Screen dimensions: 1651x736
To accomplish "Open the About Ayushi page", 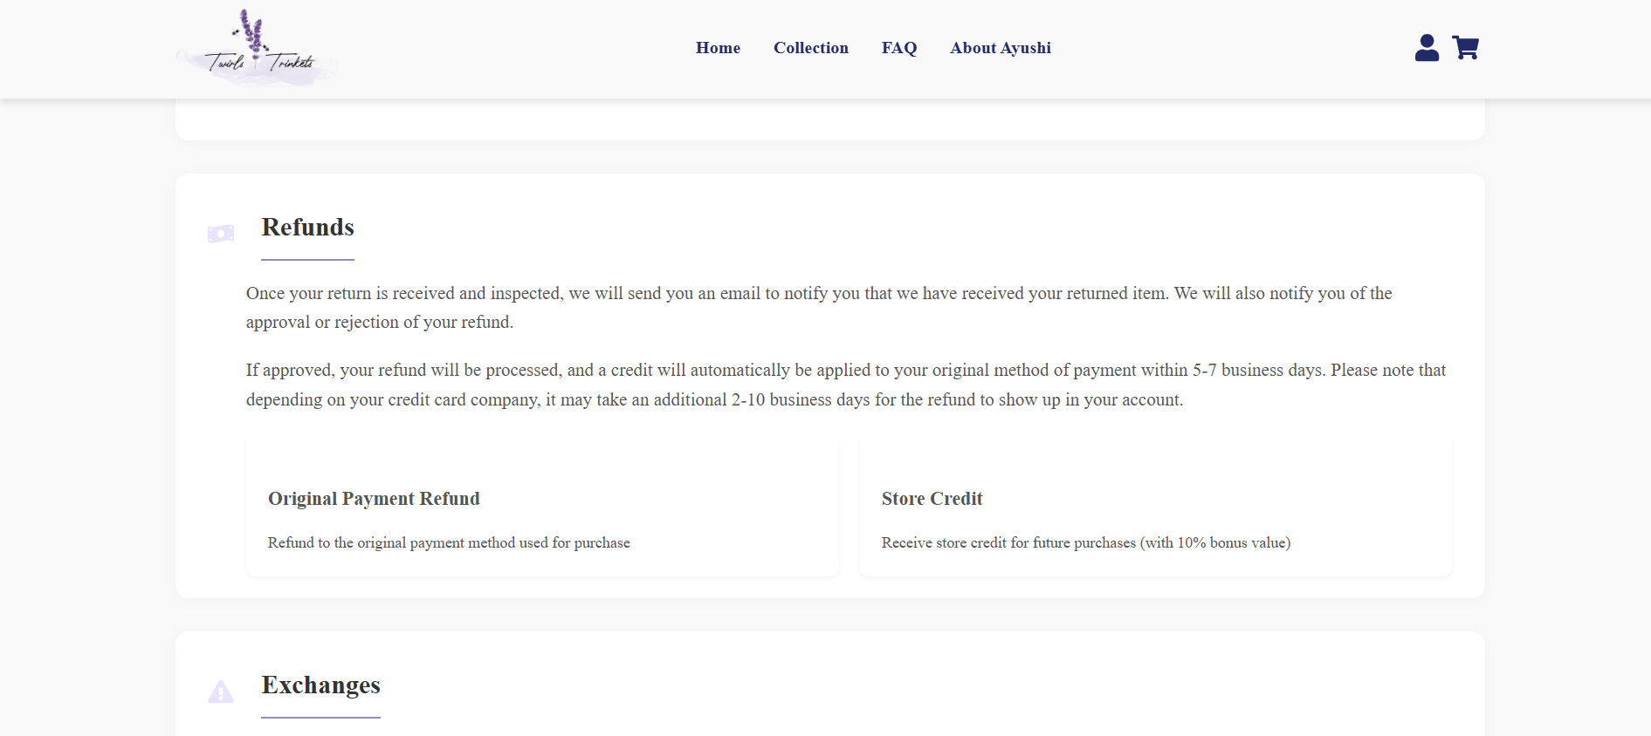I will [1000, 48].
